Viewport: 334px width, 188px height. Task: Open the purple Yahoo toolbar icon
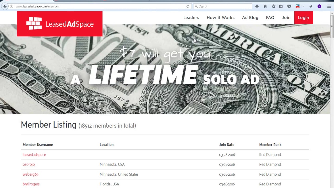(x=319, y=6)
